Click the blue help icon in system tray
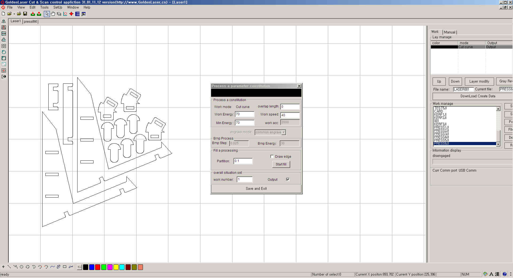The image size is (513, 278). [504, 274]
